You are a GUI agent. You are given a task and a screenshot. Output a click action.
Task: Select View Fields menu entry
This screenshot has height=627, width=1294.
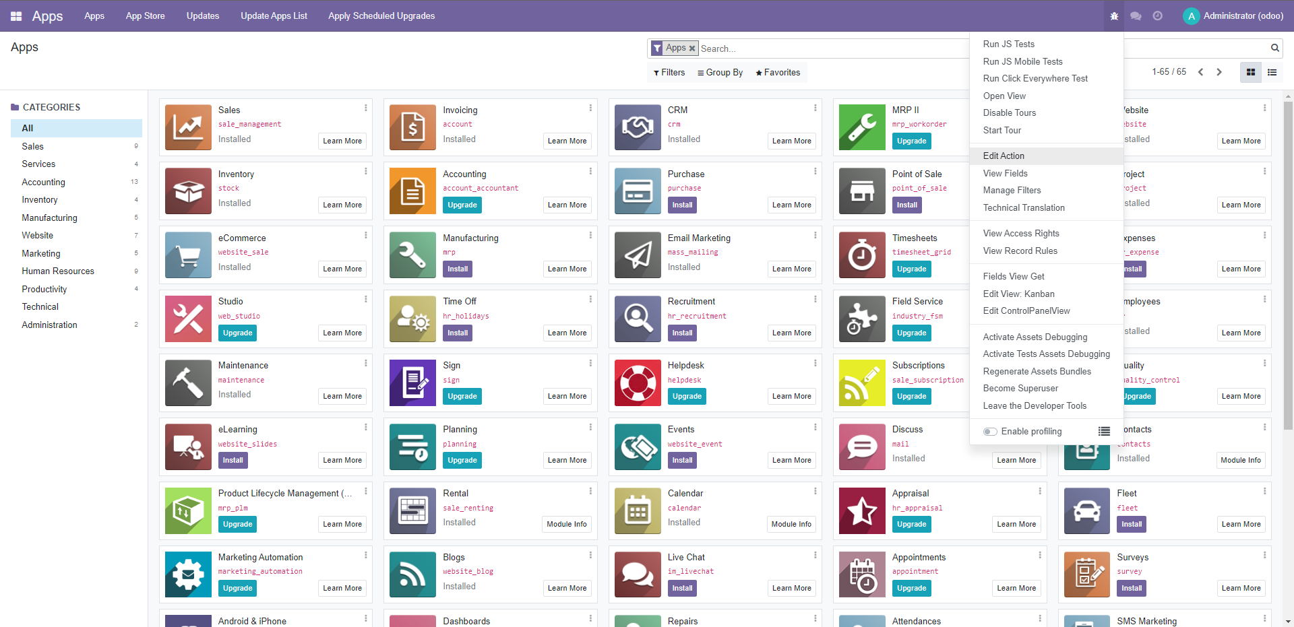click(1047, 174)
